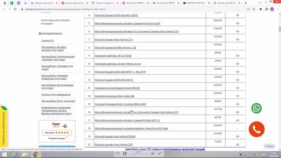Open the Chrome extensions puzzle icon

pos(260,9)
